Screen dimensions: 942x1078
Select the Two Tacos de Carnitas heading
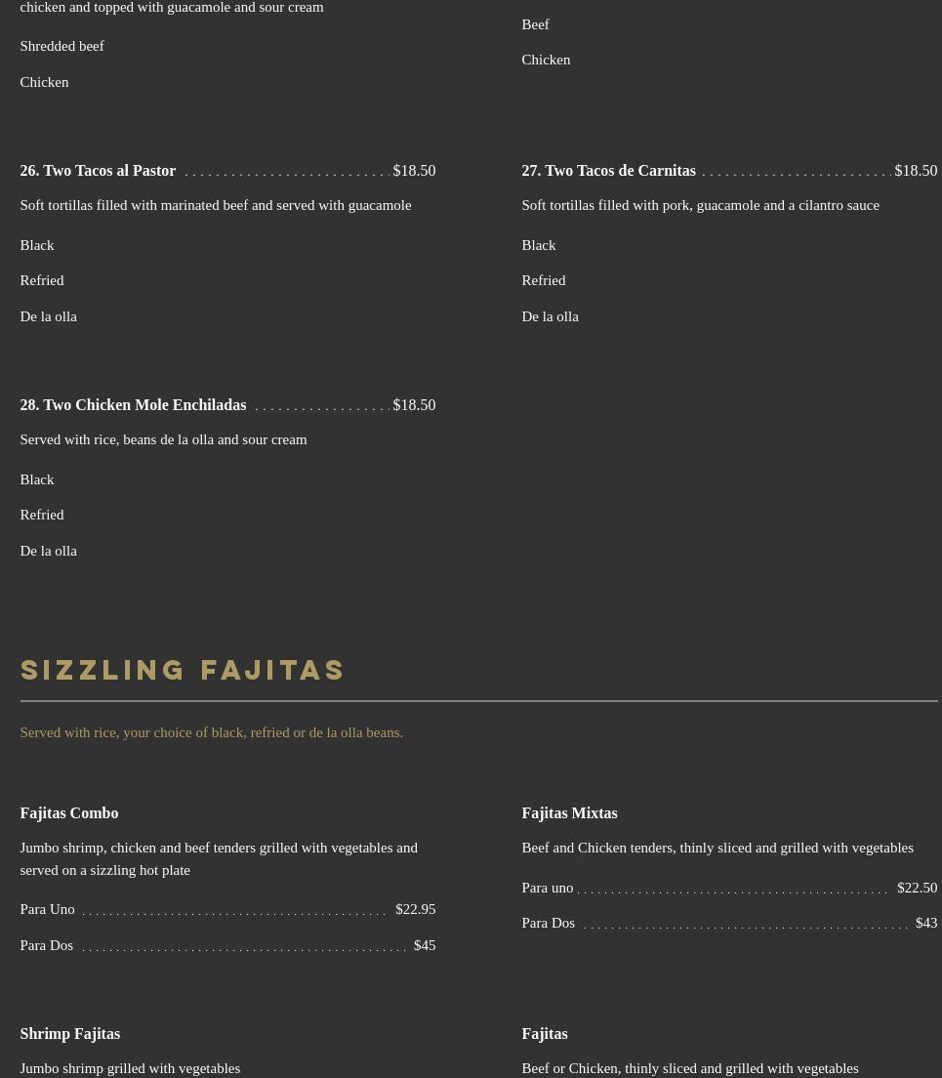point(608,171)
